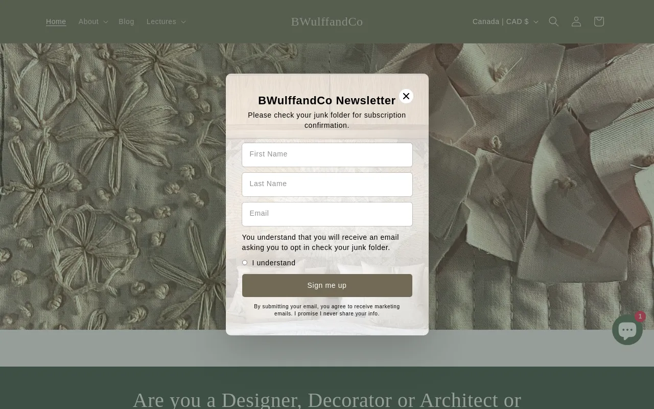The image size is (654, 409).
Task: Navigate to the Blog page
Action: point(126,21)
